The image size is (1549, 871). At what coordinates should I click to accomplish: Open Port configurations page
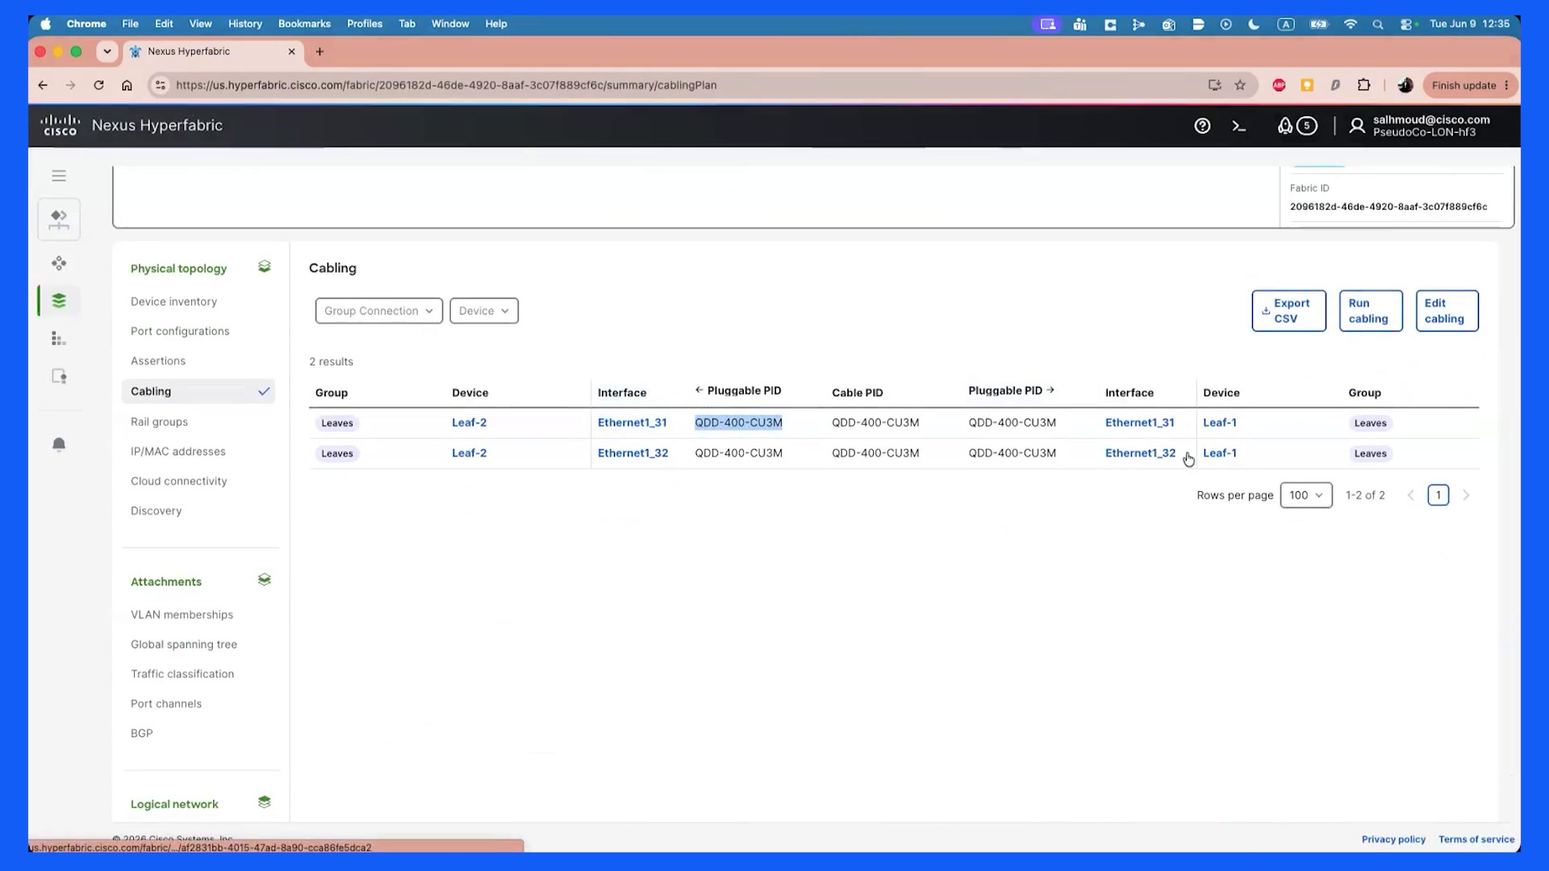coord(180,331)
